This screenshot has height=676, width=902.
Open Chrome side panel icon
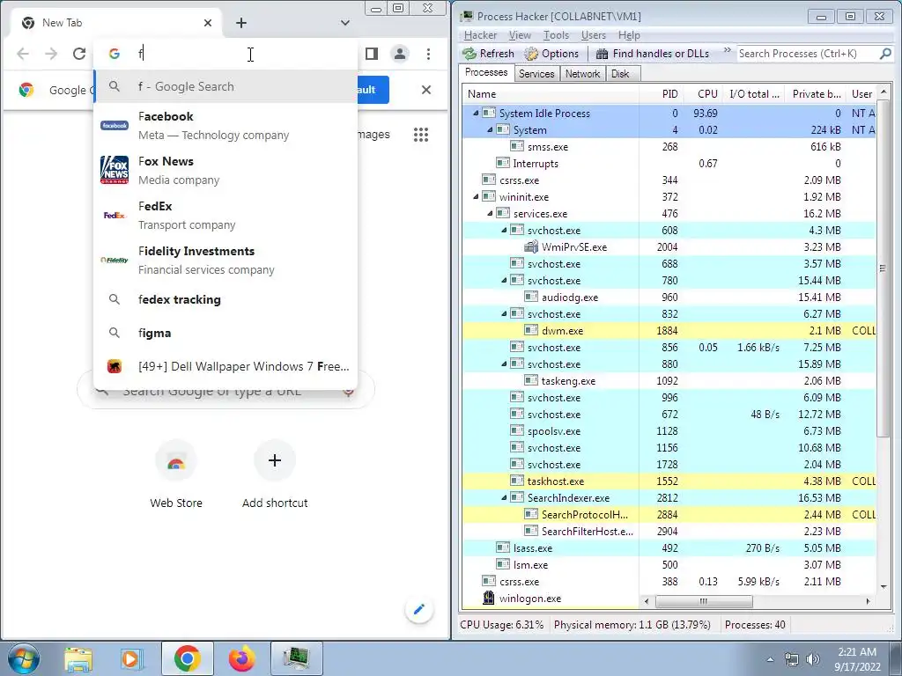(372, 54)
